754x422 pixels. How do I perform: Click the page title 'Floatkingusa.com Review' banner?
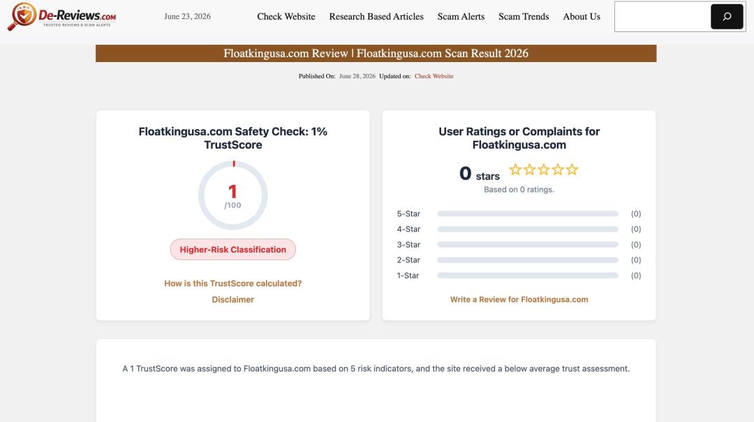tap(376, 53)
